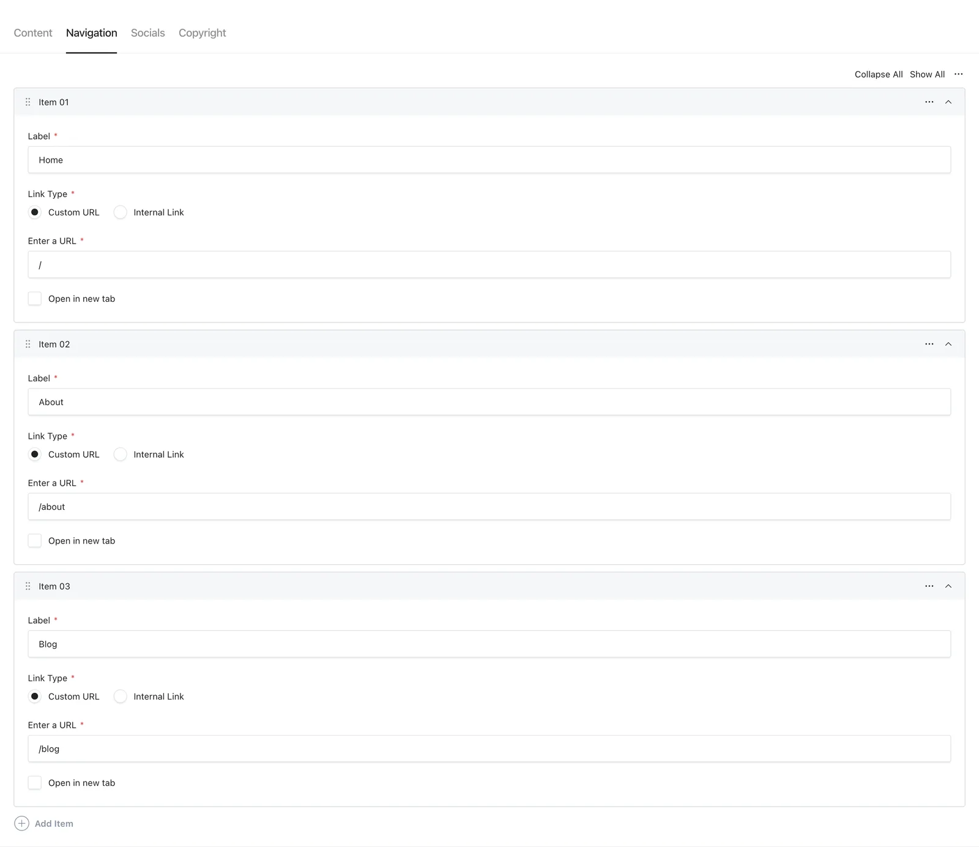Image resolution: width=979 pixels, height=847 pixels.
Task: Click the Item 01 header title
Action: click(54, 102)
